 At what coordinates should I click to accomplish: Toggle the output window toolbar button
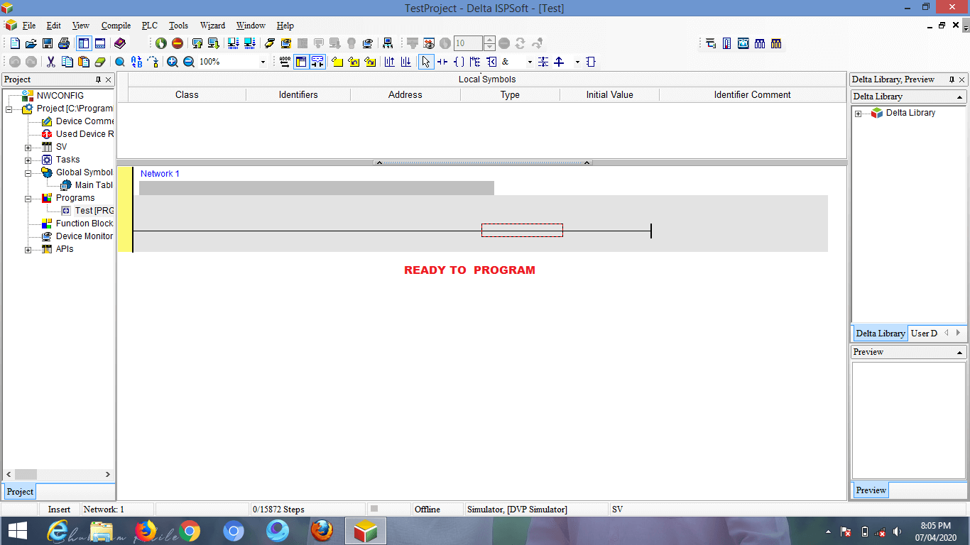point(100,43)
